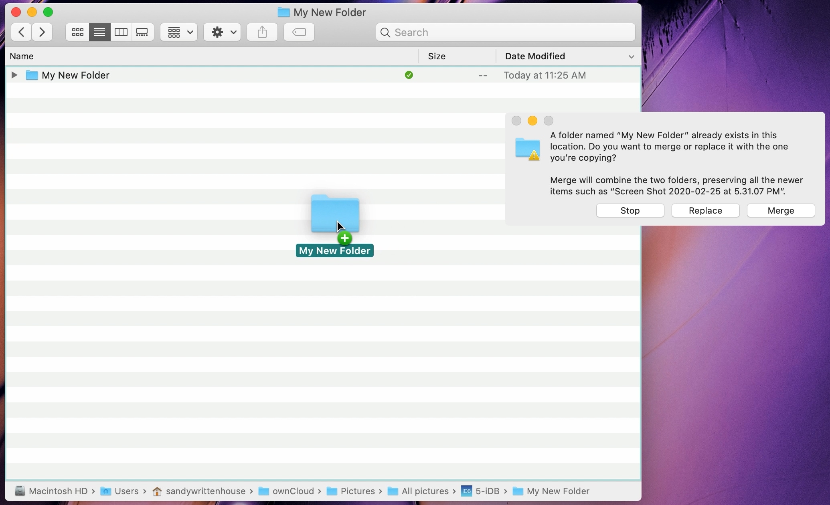Click the 5-iDB breadcrumb path item
830x505 pixels.
tap(487, 491)
